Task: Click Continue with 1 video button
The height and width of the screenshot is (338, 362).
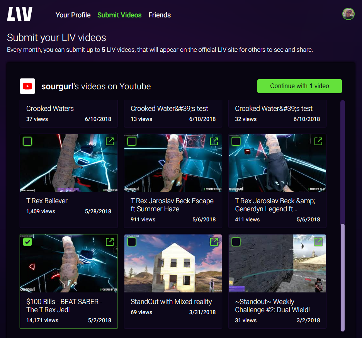Action: coord(299,86)
